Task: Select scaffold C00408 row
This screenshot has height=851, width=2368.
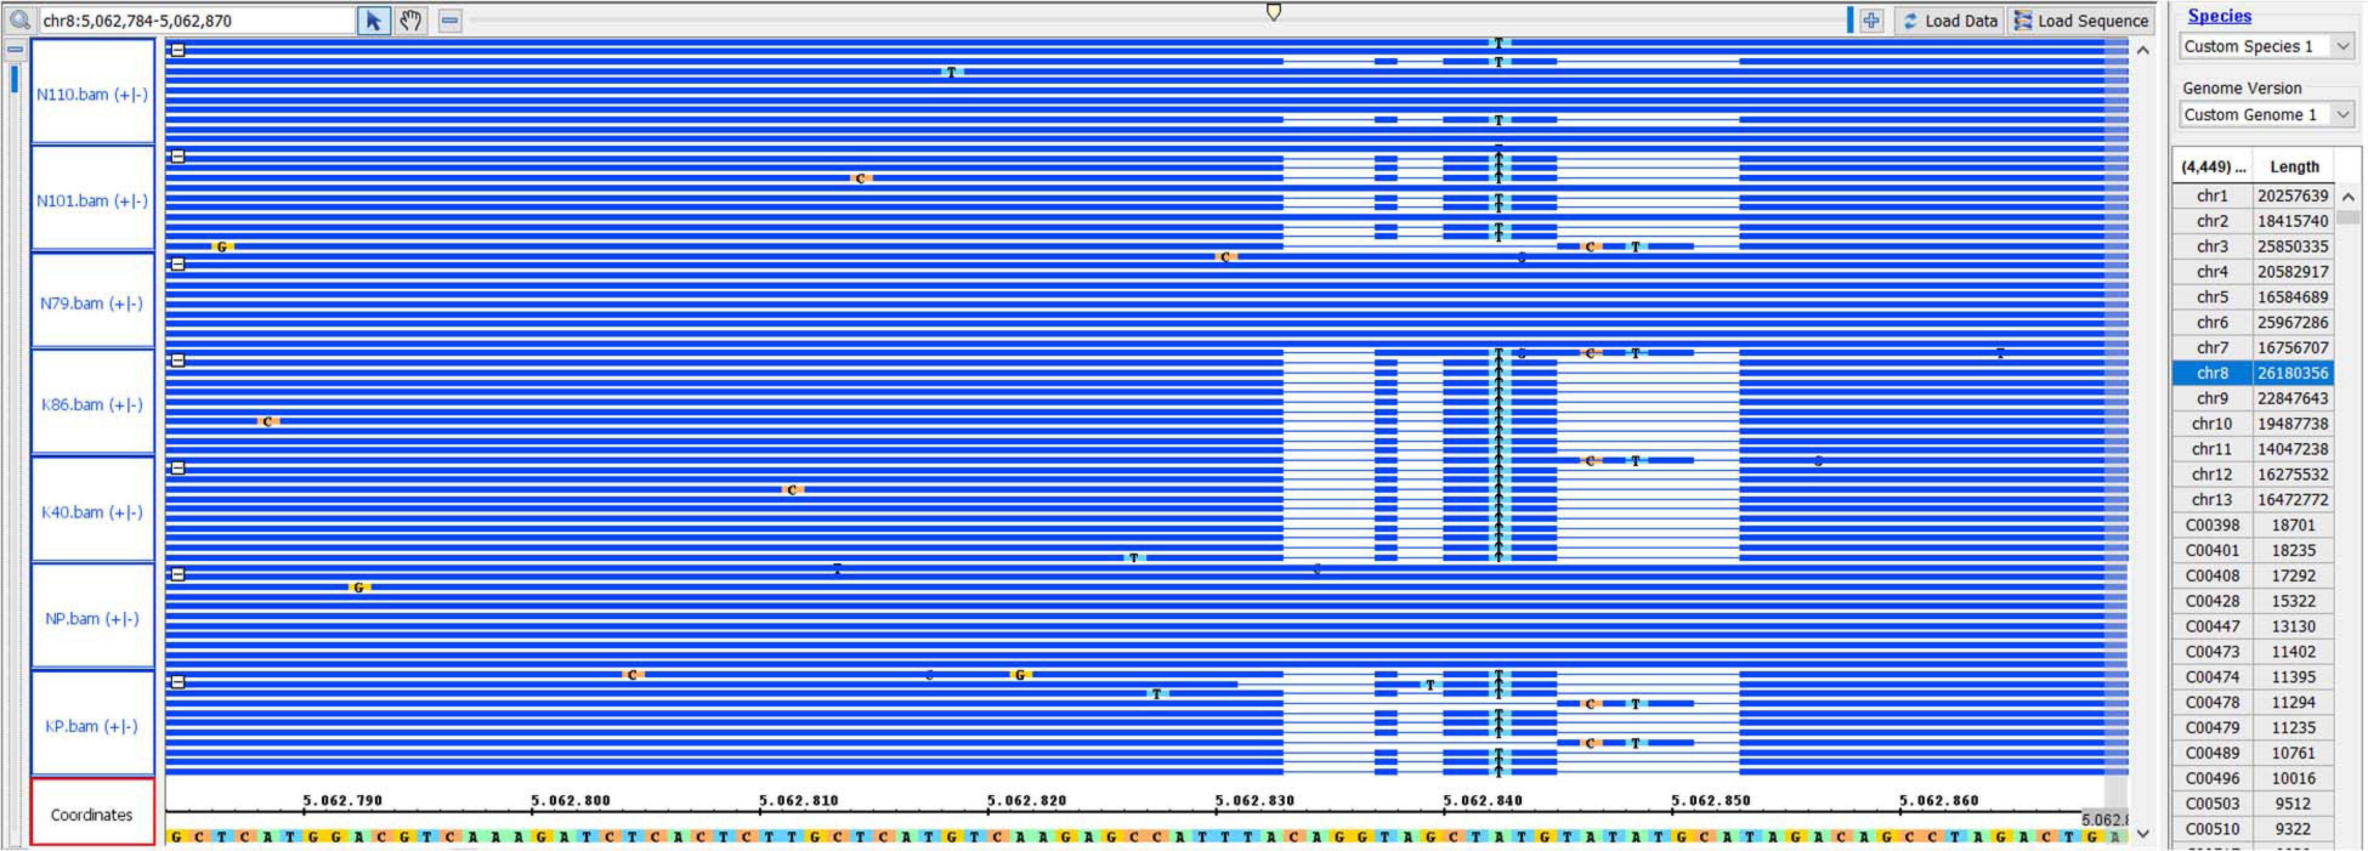Action: coord(2253,575)
